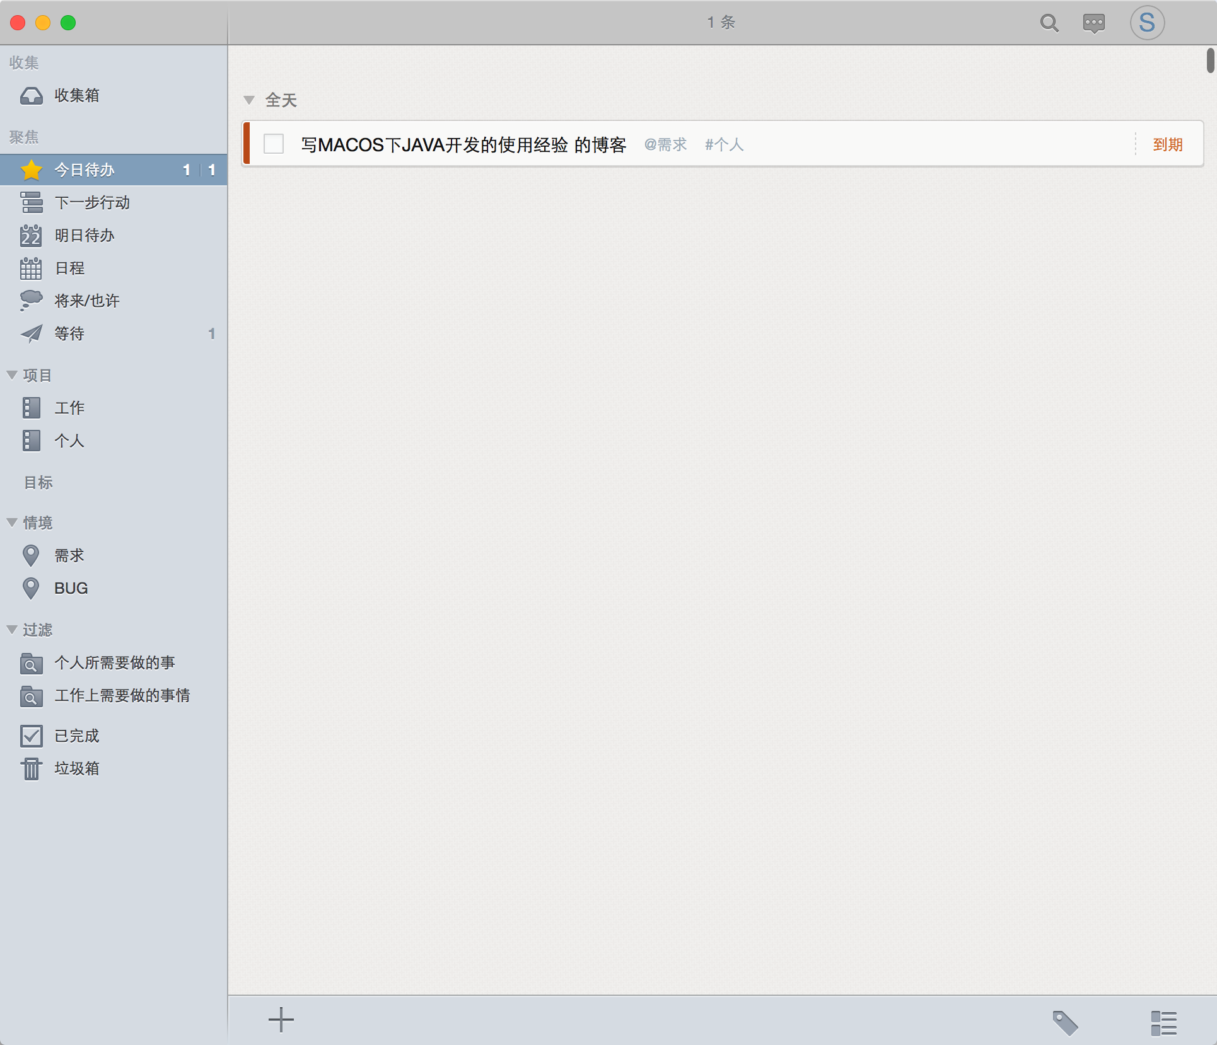Open the 收集箱 inbox
The height and width of the screenshot is (1045, 1217).
pos(76,96)
